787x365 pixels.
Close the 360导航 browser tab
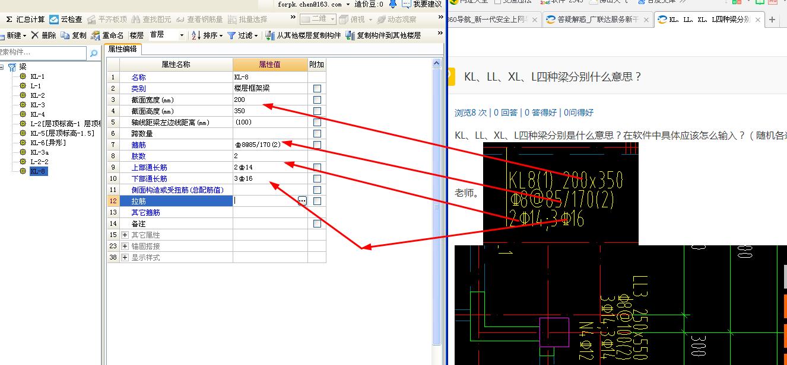pos(534,20)
